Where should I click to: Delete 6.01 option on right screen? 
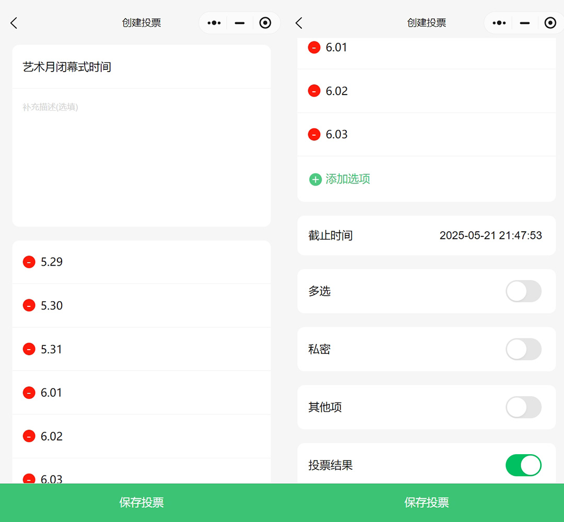click(x=314, y=48)
